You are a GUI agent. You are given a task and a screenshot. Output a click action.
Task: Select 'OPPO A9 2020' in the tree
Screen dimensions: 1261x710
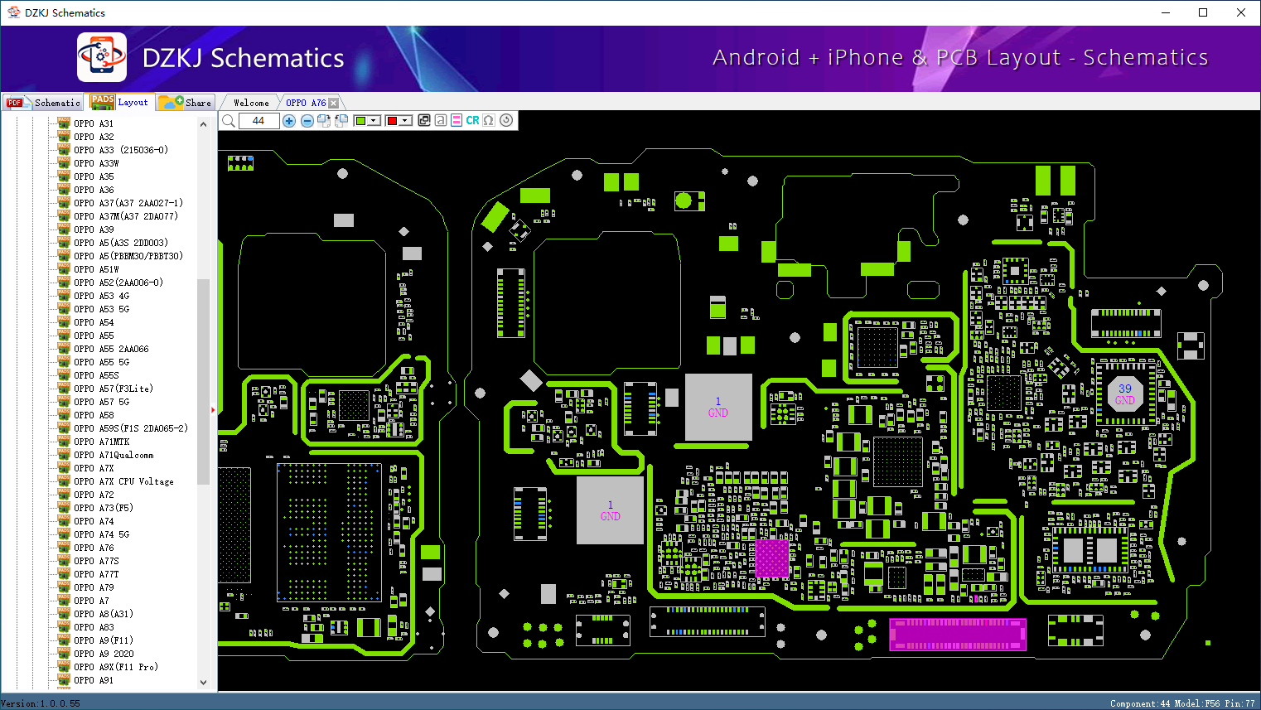point(104,654)
